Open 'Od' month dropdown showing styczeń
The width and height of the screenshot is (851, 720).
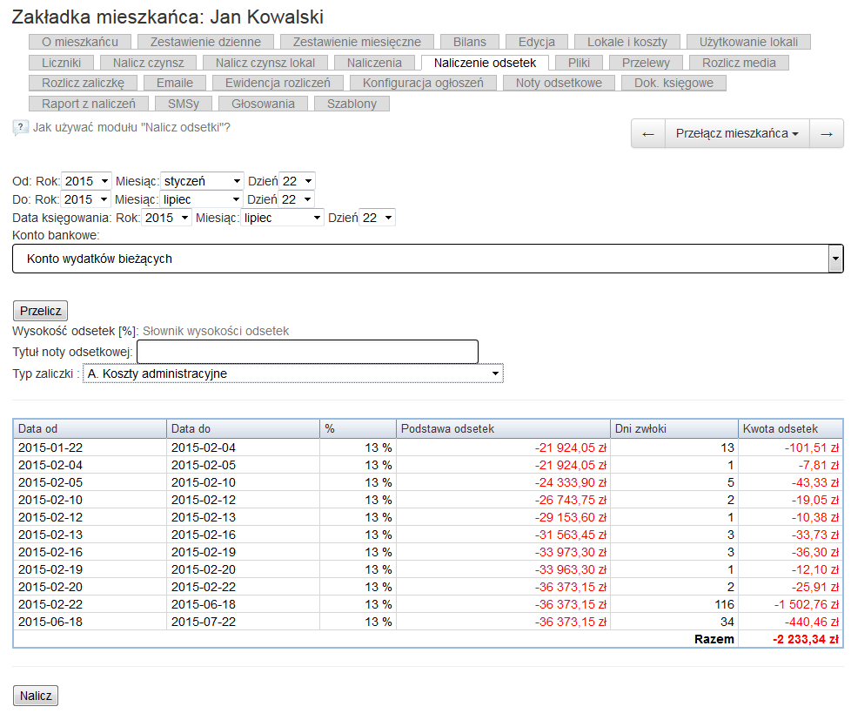[x=202, y=181]
